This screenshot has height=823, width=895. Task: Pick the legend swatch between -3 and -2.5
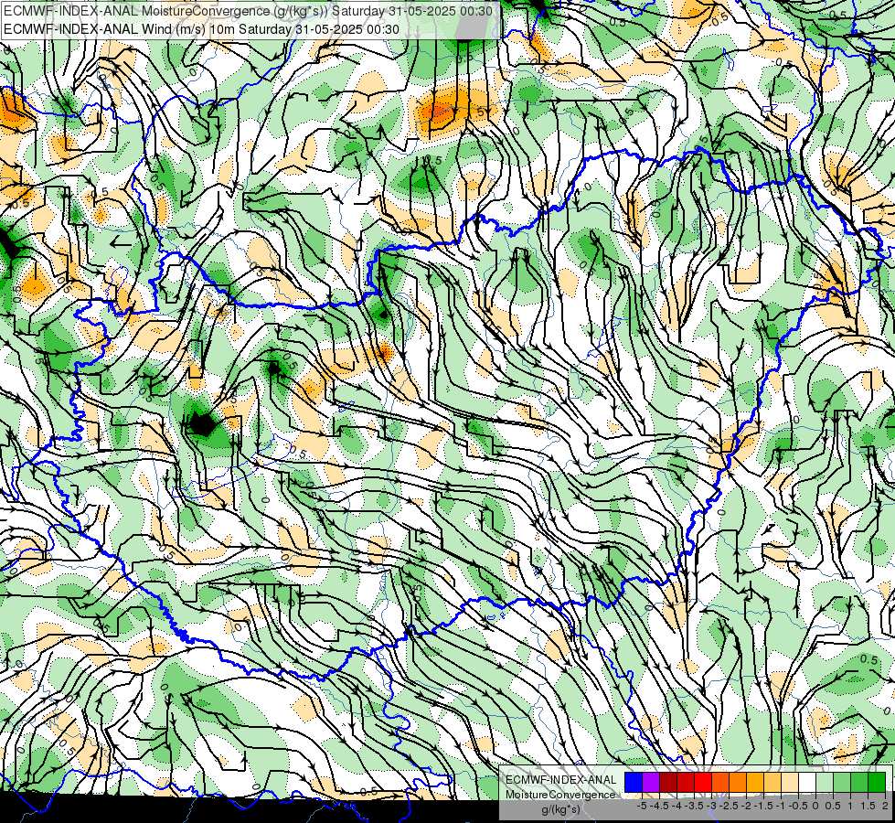point(720,783)
